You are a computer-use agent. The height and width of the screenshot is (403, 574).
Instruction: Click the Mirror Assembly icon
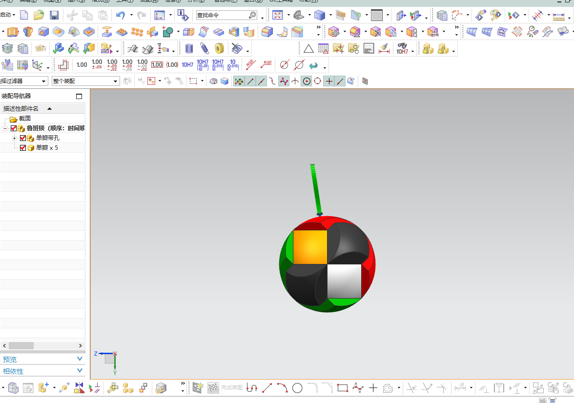pyautogui.click(x=79, y=387)
